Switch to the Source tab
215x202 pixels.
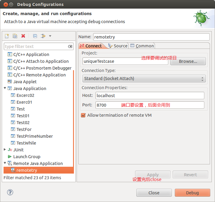click(x=118, y=46)
